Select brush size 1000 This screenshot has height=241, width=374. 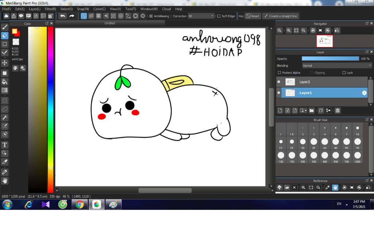point(357,157)
